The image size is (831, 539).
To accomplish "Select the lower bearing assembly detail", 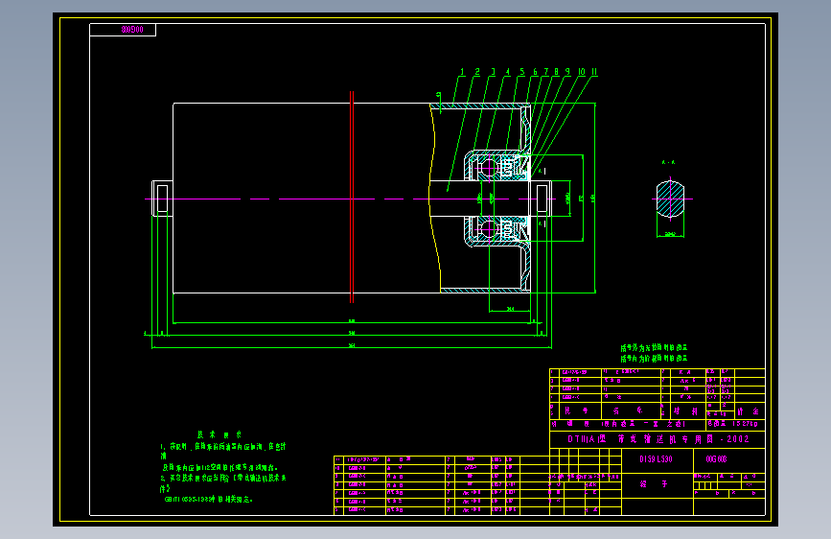I will (x=497, y=231).
